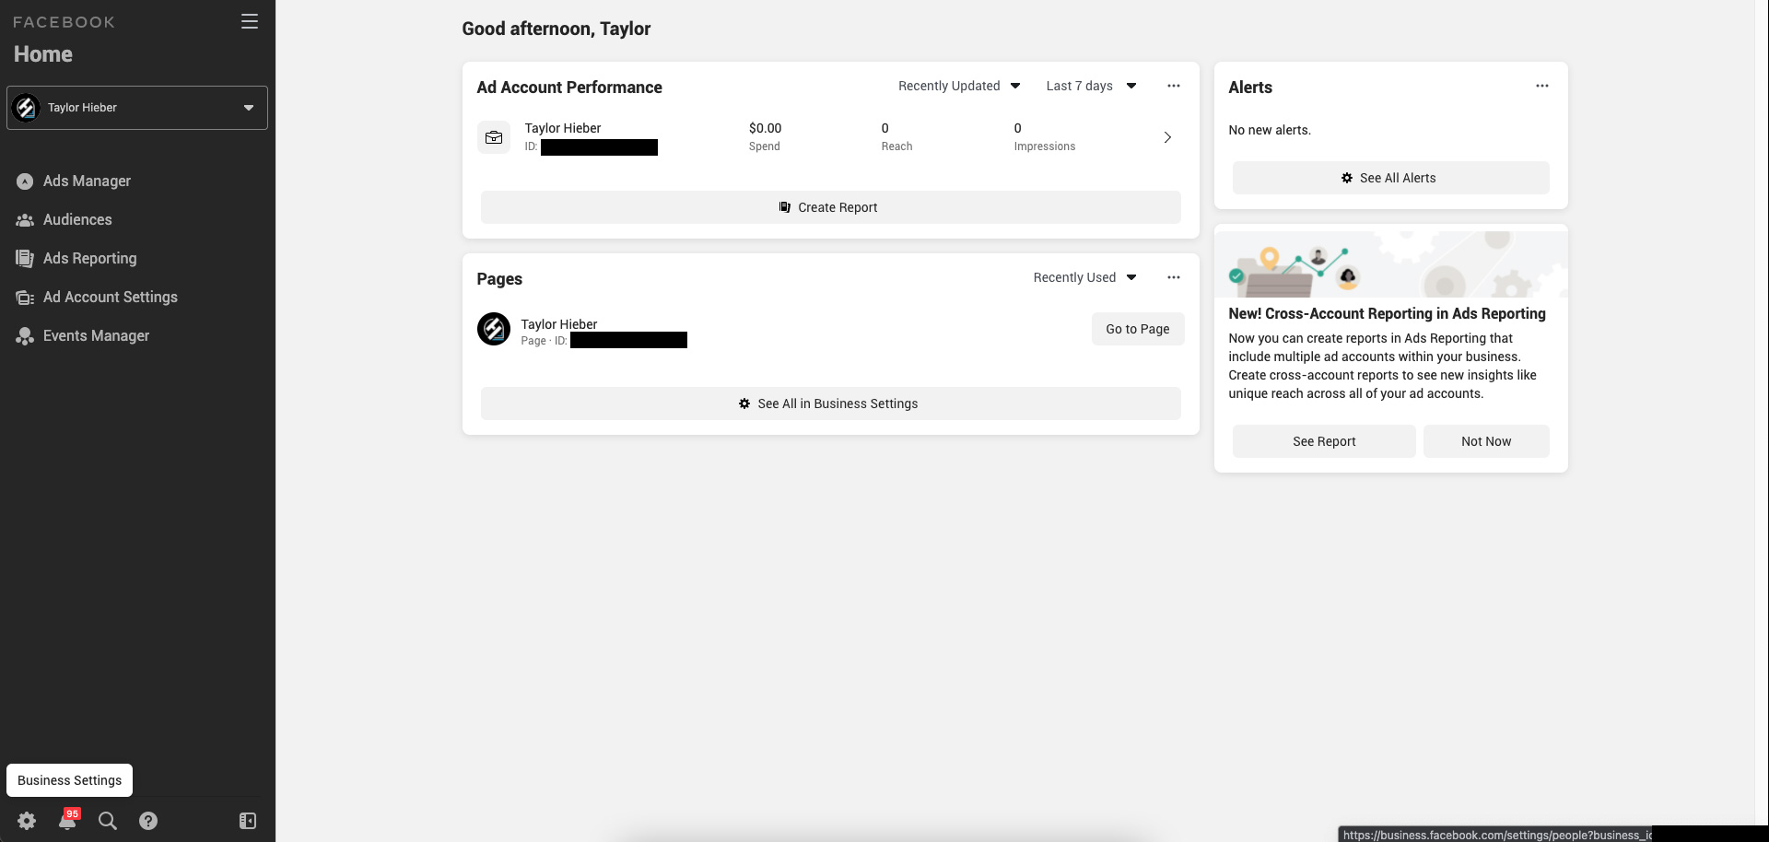Open Ads Manager from the sidebar
The height and width of the screenshot is (842, 1769).
[x=87, y=181]
